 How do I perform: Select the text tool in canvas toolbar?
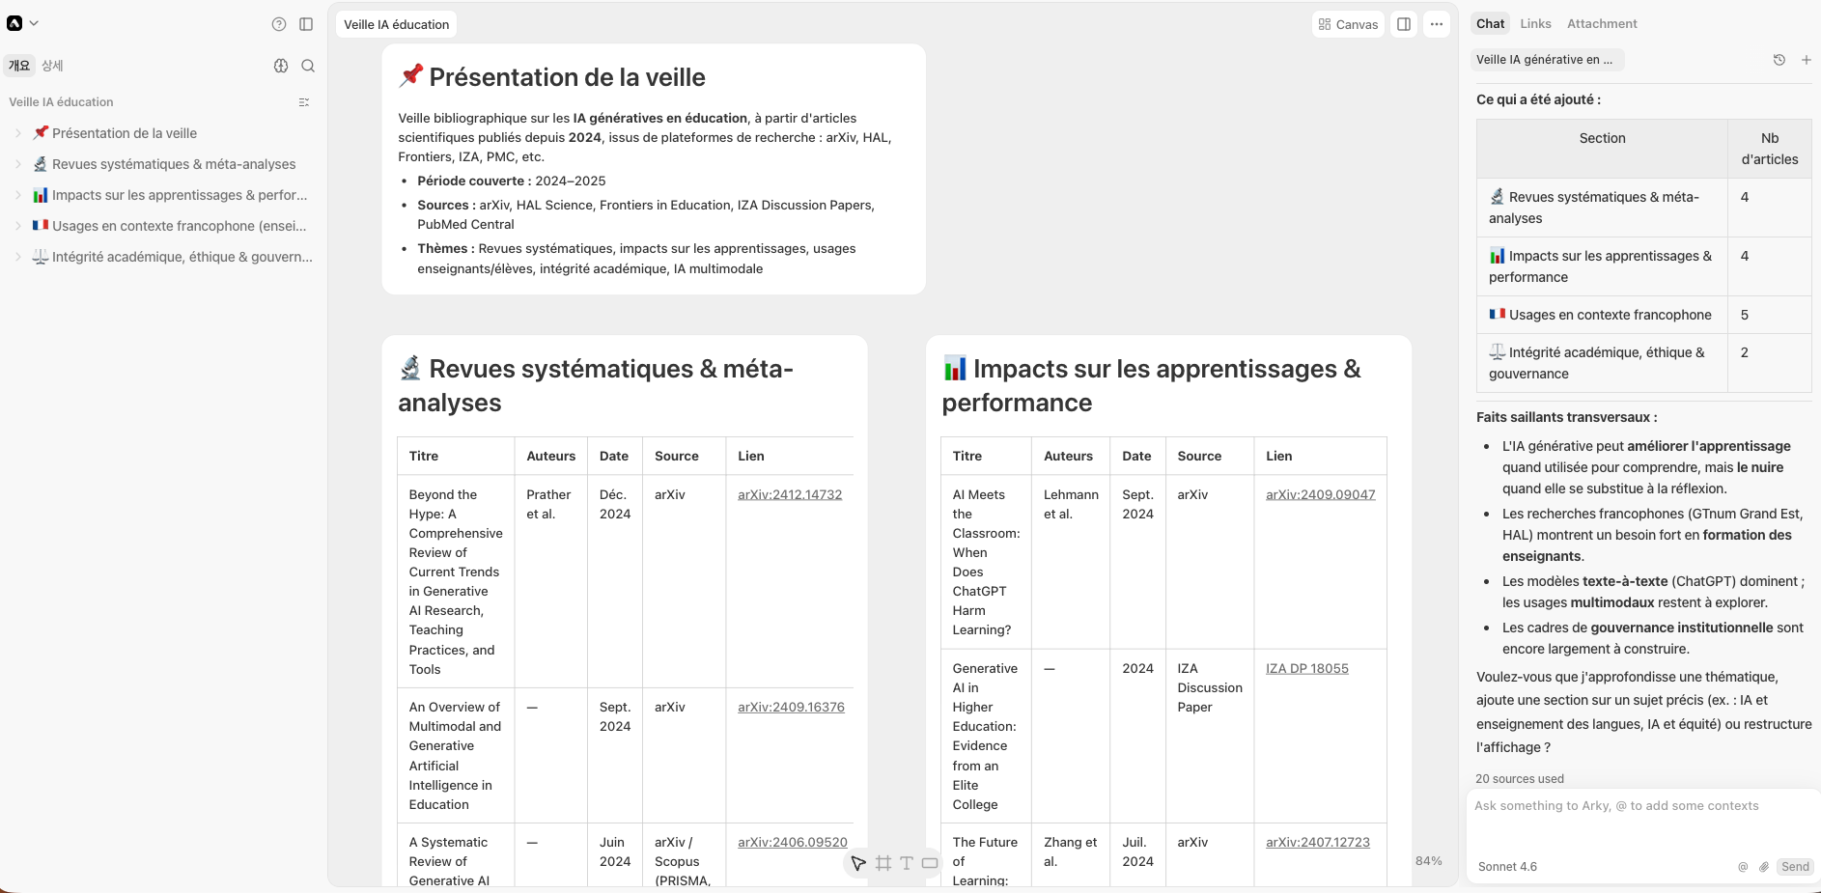pyautogui.click(x=906, y=863)
